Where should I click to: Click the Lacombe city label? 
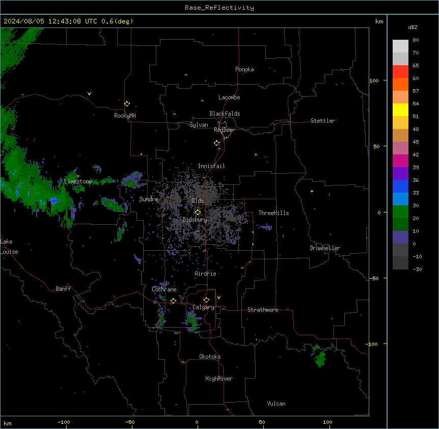point(229,97)
